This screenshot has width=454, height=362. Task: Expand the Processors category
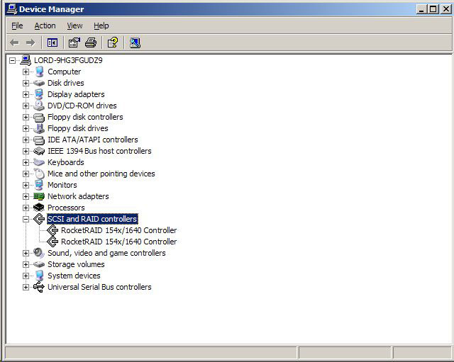point(26,208)
